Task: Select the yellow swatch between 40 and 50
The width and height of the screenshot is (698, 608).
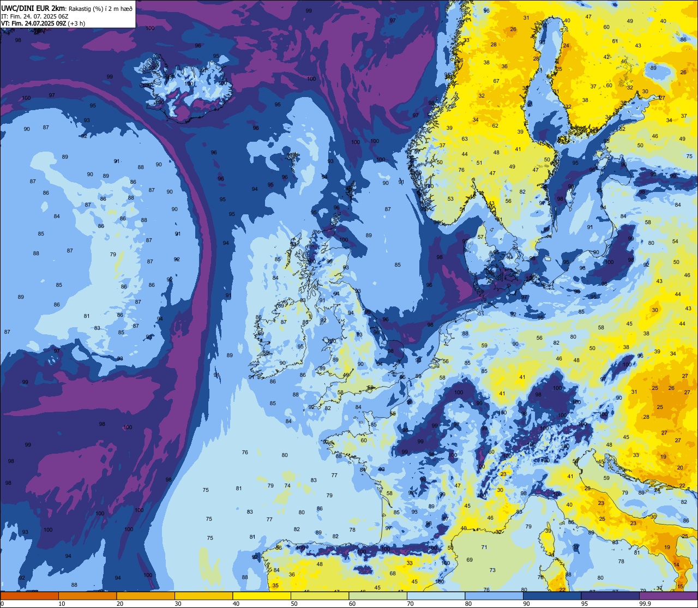Action: [x=262, y=596]
